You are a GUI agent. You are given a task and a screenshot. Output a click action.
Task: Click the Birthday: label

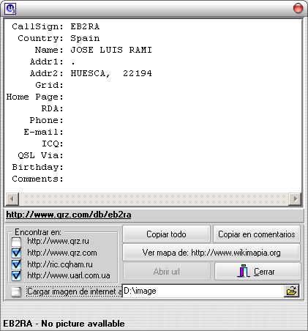pos(38,167)
